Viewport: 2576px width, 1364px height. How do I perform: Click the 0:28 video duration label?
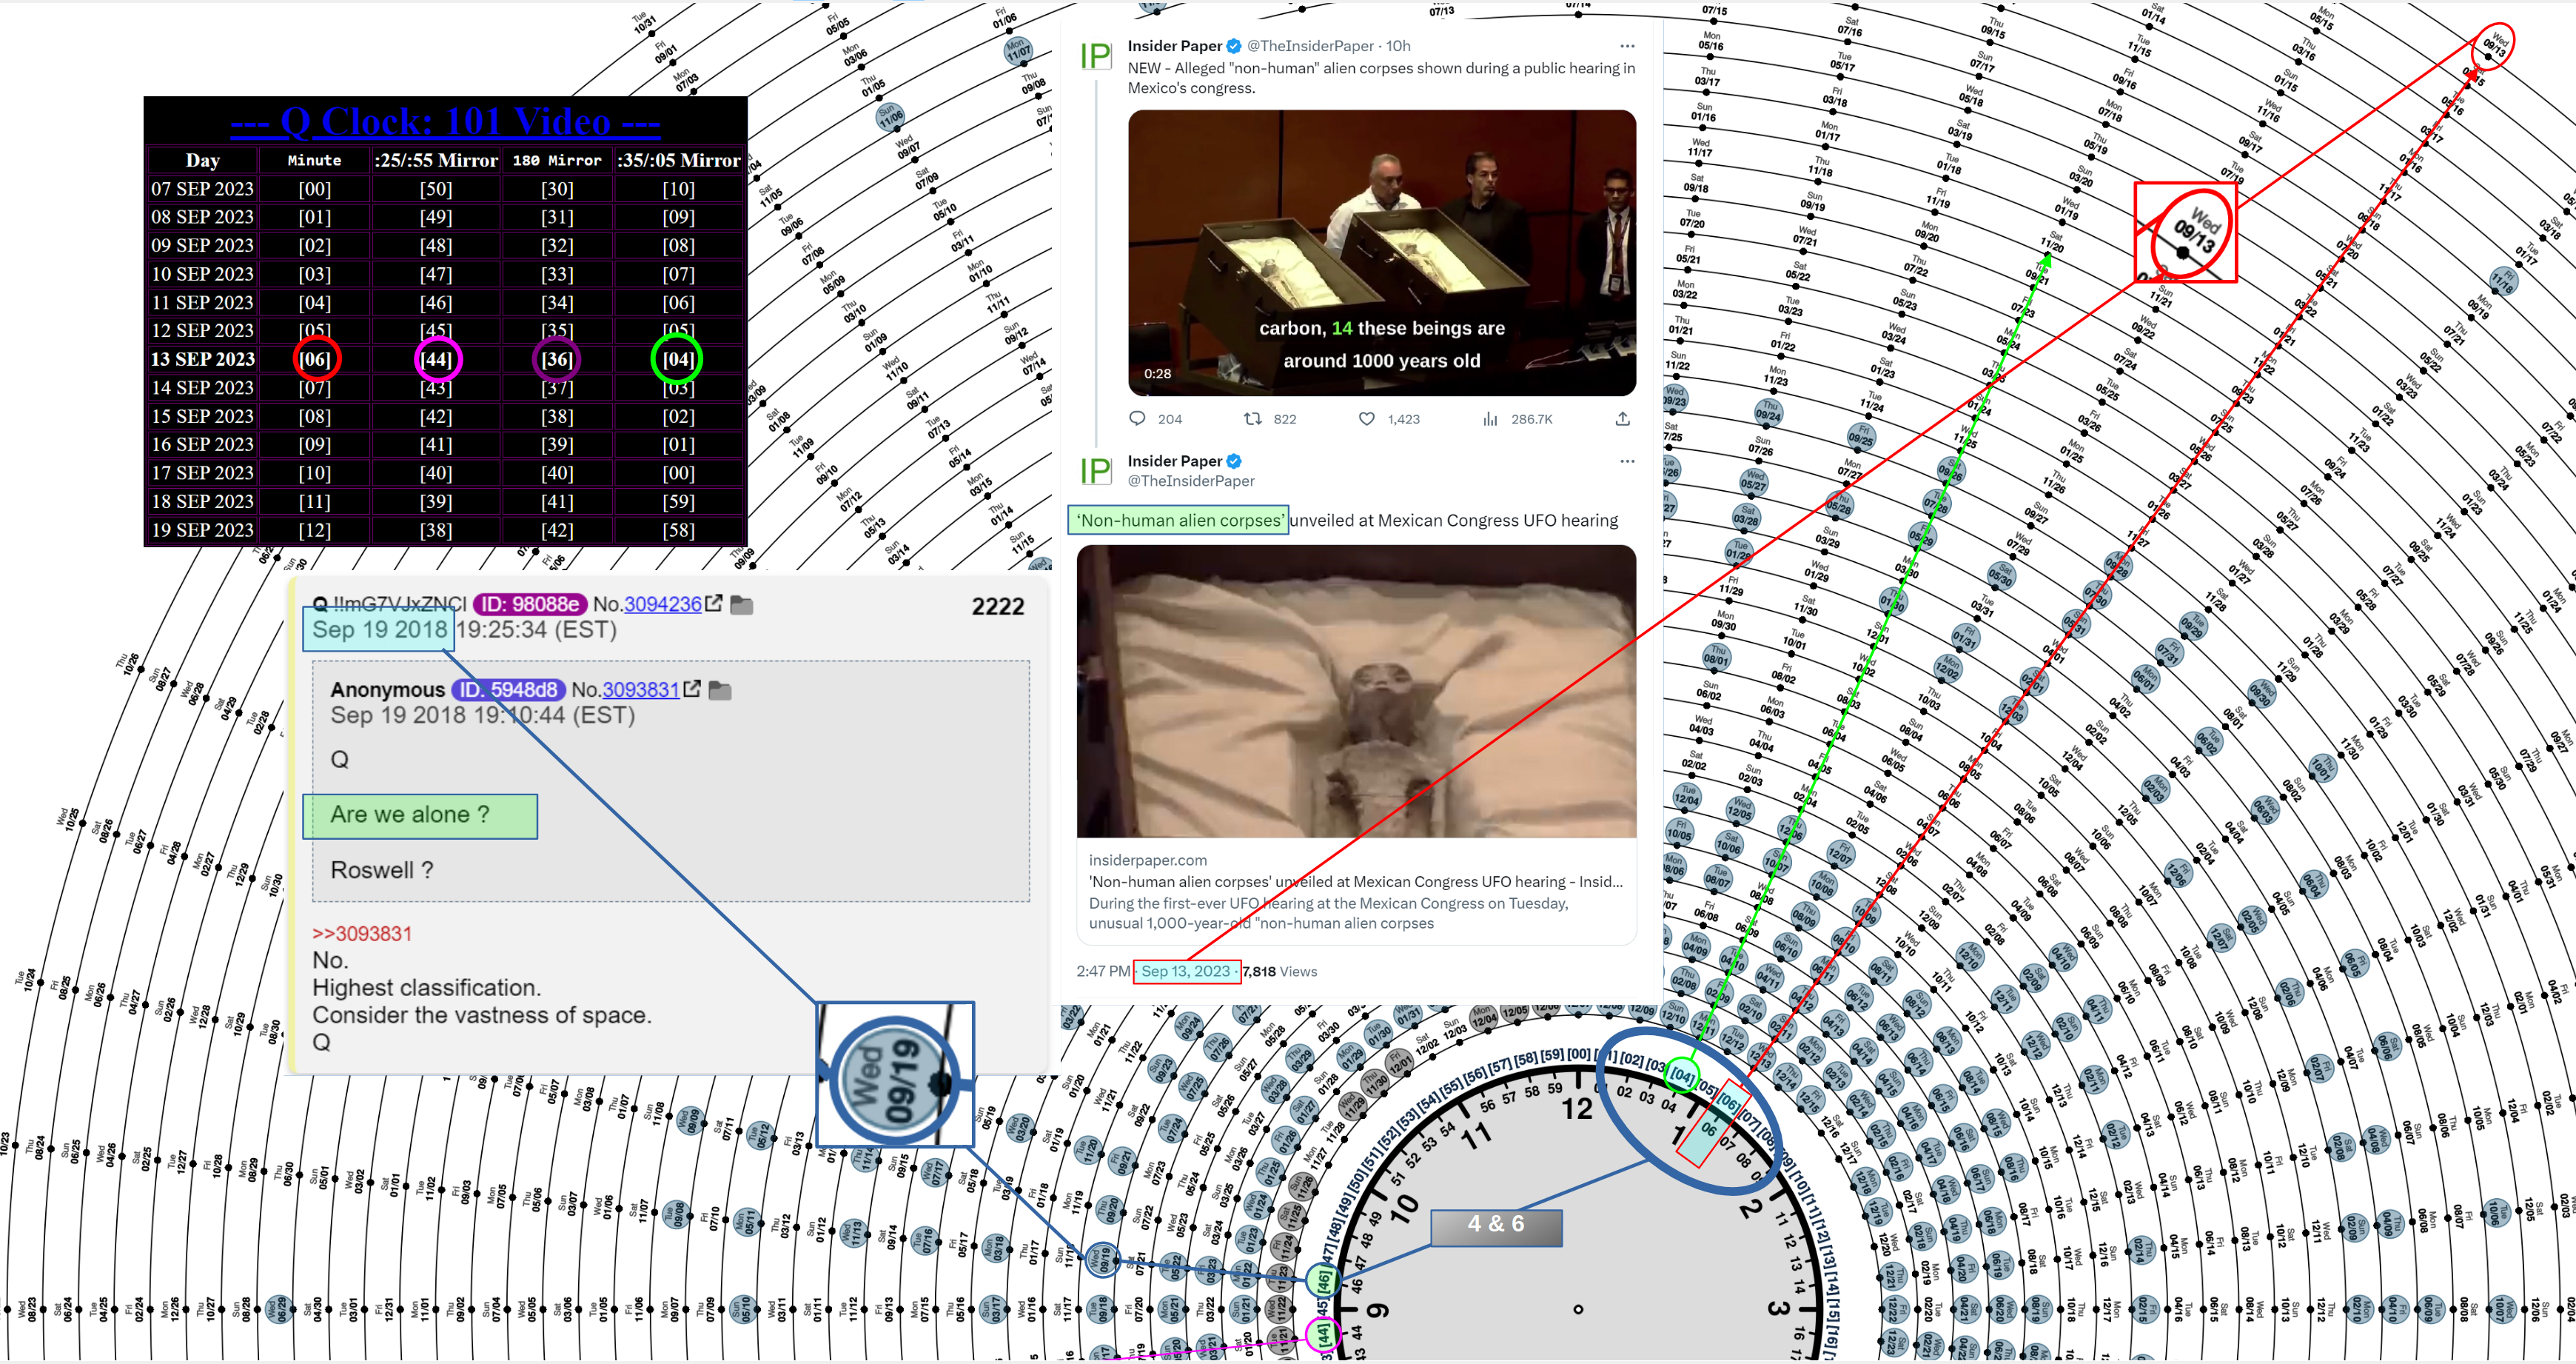[1157, 374]
